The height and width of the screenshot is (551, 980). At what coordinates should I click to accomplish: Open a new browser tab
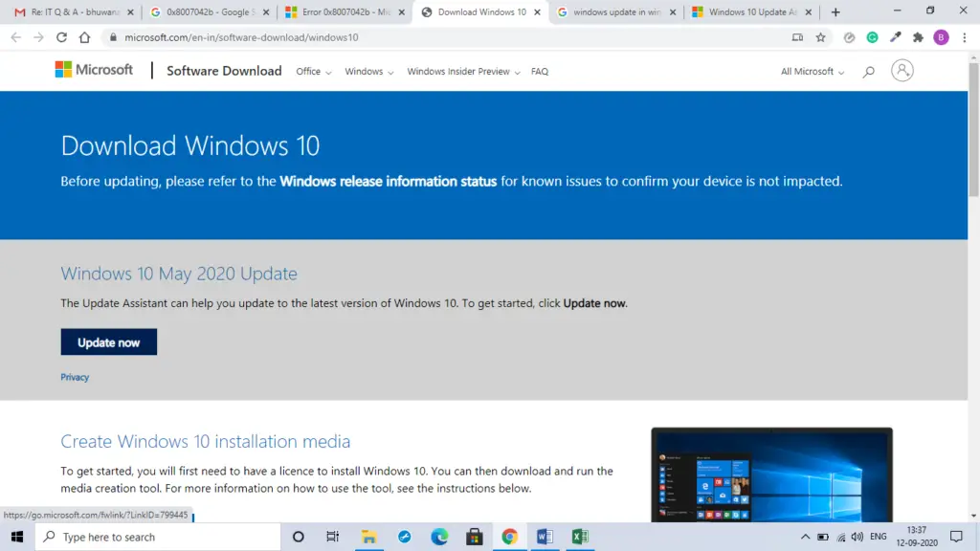(x=835, y=11)
